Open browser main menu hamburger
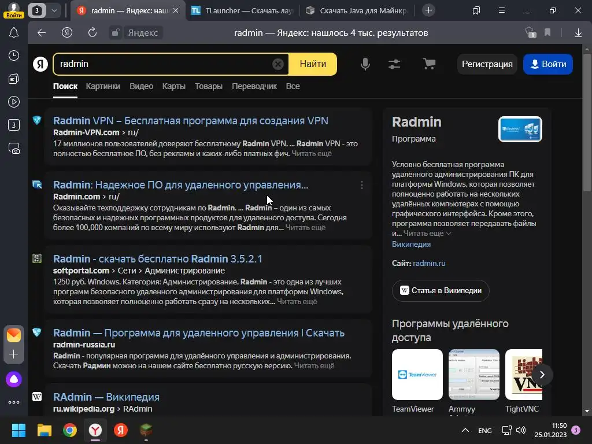Screen dimensions: 592x444 tap(502, 10)
